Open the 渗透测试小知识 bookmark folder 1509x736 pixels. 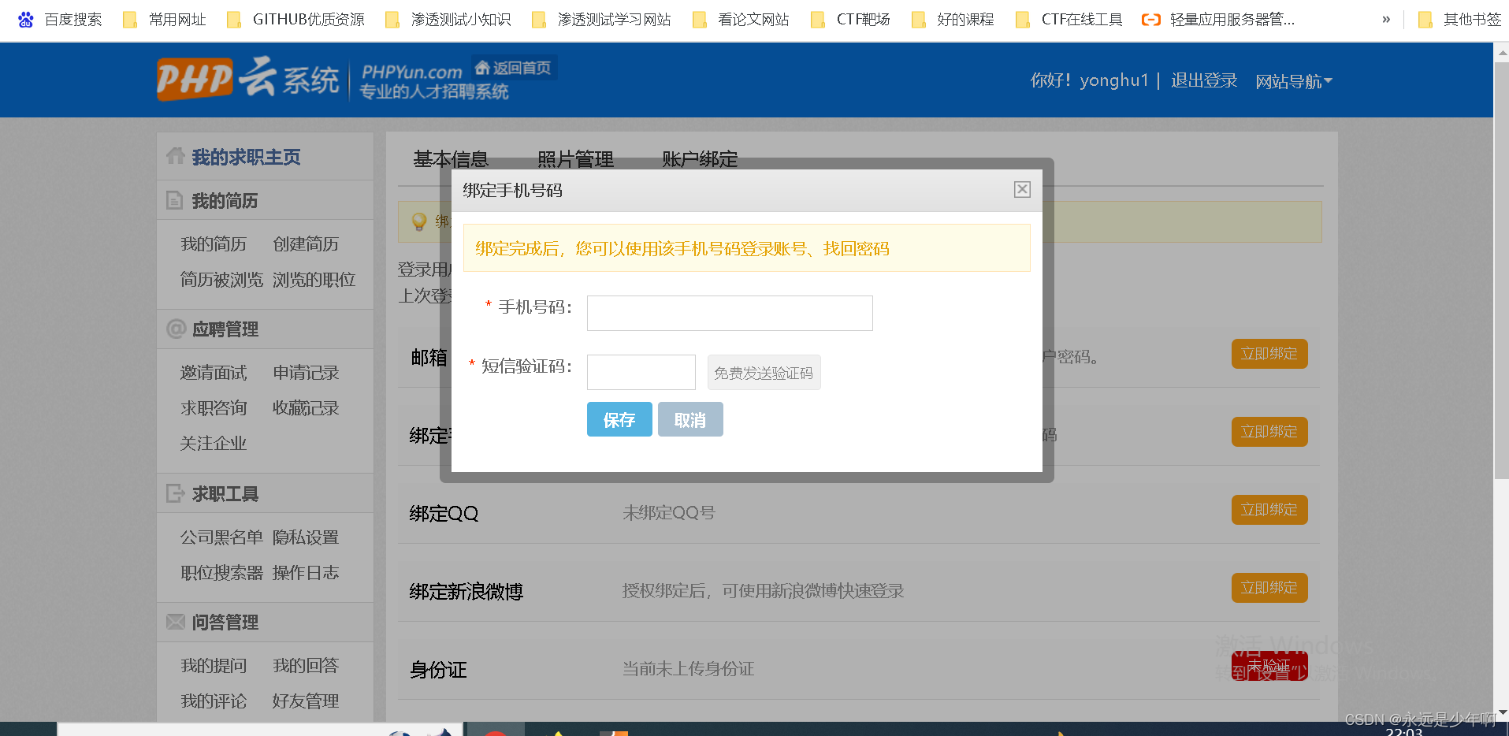click(x=448, y=19)
